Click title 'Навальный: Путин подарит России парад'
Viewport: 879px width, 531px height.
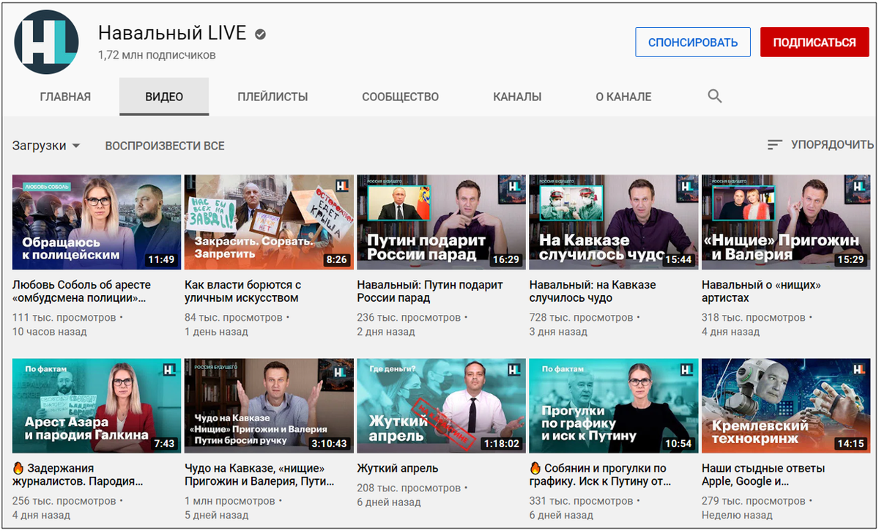point(430,292)
